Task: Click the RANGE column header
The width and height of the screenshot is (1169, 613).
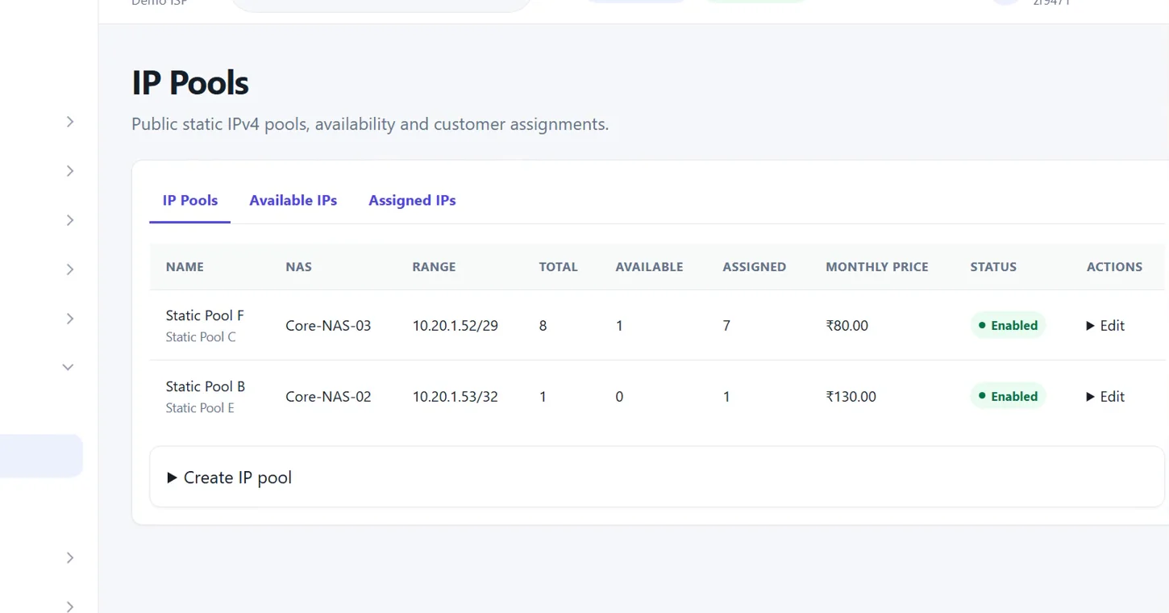Action: pos(434,267)
